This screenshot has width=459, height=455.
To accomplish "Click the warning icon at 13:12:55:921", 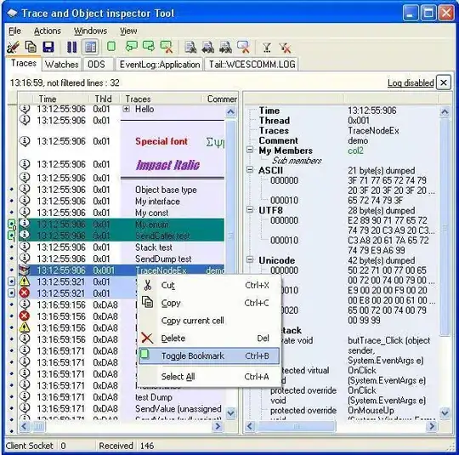I will 25,282.
